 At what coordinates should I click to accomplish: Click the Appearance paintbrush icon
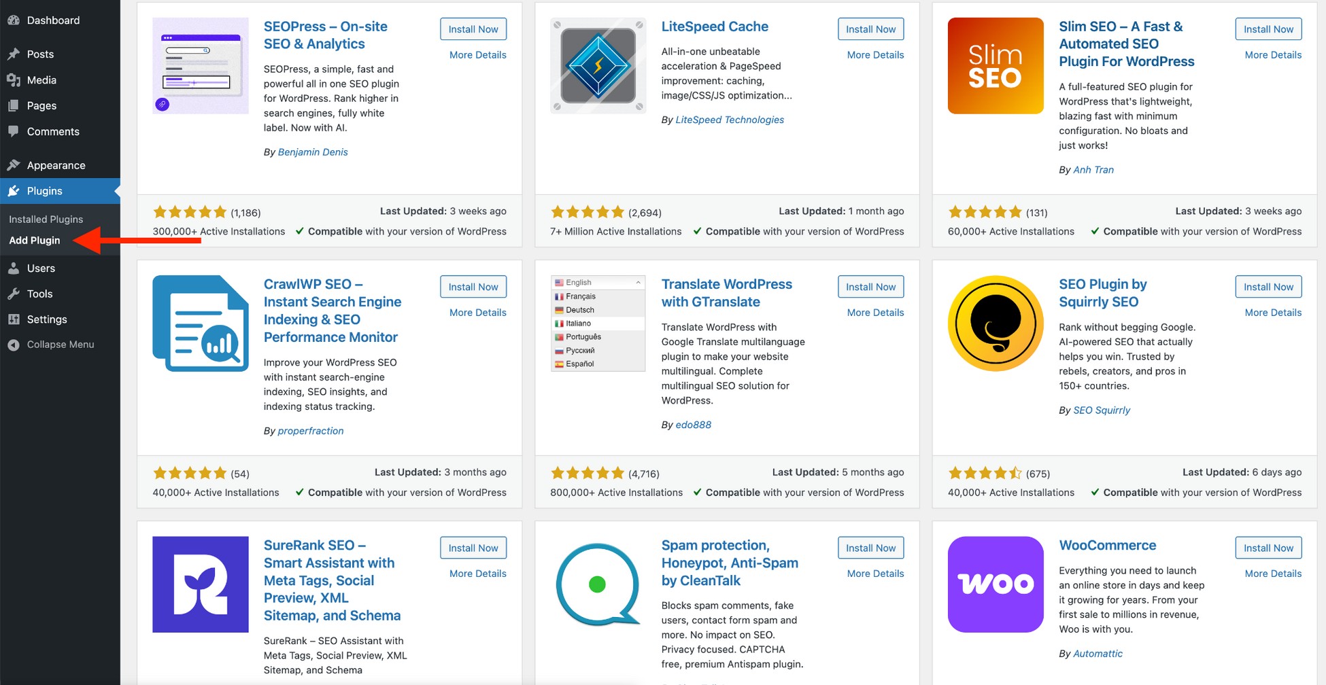point(13,165)
